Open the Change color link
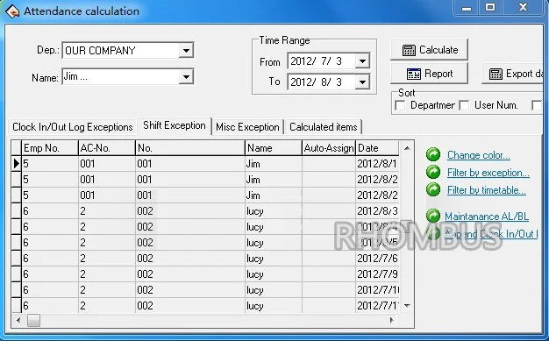The height and width of the screenshot is (341, 549). click(479, 155)
